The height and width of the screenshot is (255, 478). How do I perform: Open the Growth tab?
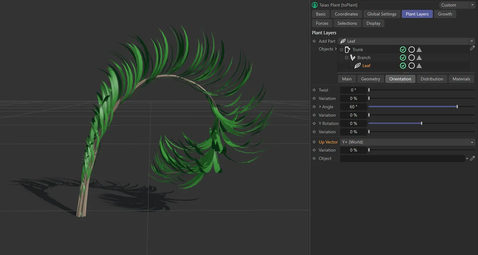click(x=445, y=14)
